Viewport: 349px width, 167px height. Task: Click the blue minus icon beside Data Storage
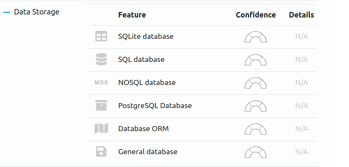pos(7,12)
